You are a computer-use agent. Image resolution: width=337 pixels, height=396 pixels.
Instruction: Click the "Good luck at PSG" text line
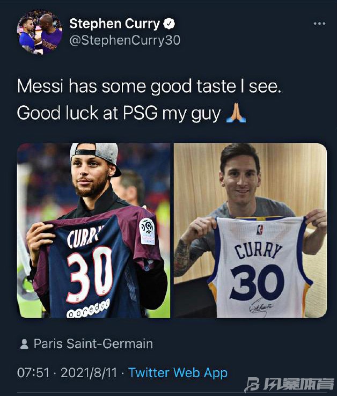pyautogui.click(x=119, y=113)
